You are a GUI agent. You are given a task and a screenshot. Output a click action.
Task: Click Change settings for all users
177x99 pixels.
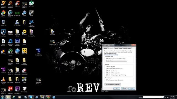click(x=113, y=84)
